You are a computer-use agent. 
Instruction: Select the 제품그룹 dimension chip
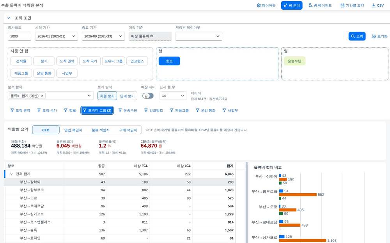point(21,73)
